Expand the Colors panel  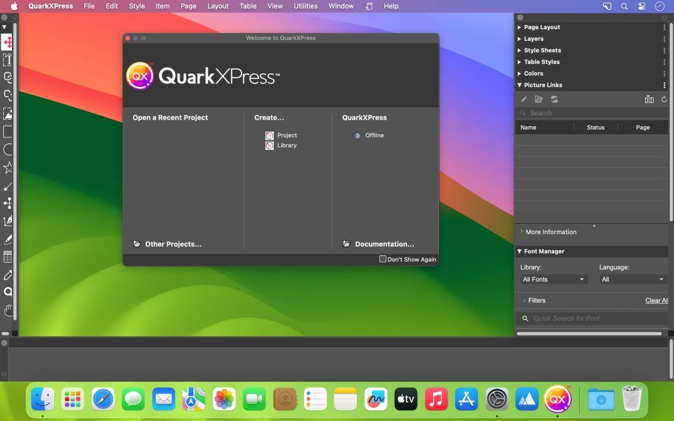click(x=520, y=73)
